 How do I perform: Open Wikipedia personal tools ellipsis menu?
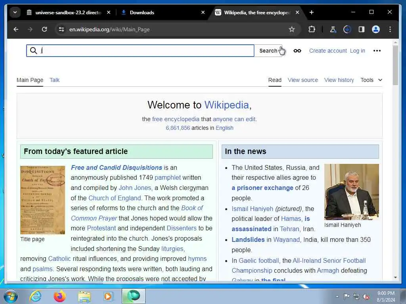point(377,51)
